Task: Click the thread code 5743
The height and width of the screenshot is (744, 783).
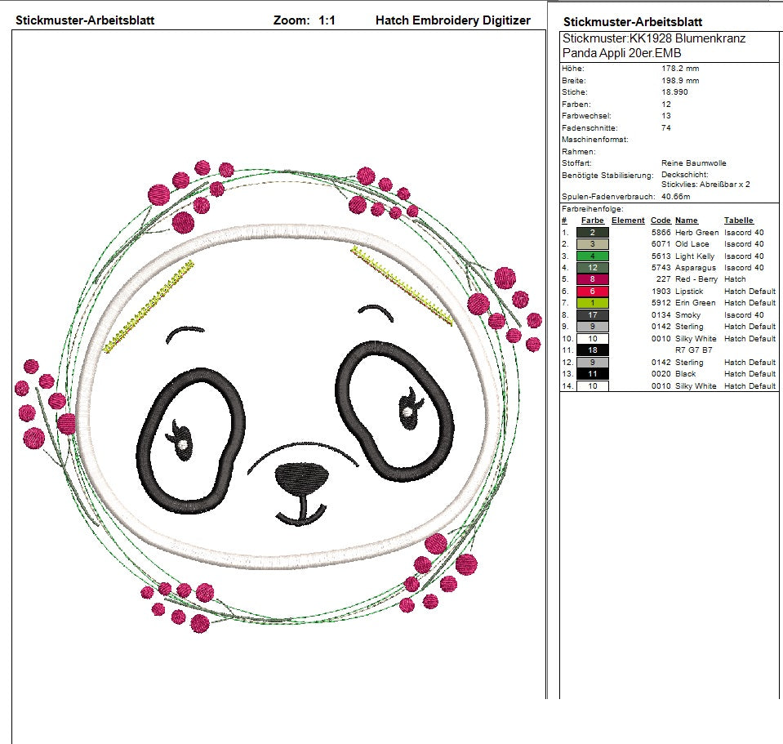Action: coord(661,268)
